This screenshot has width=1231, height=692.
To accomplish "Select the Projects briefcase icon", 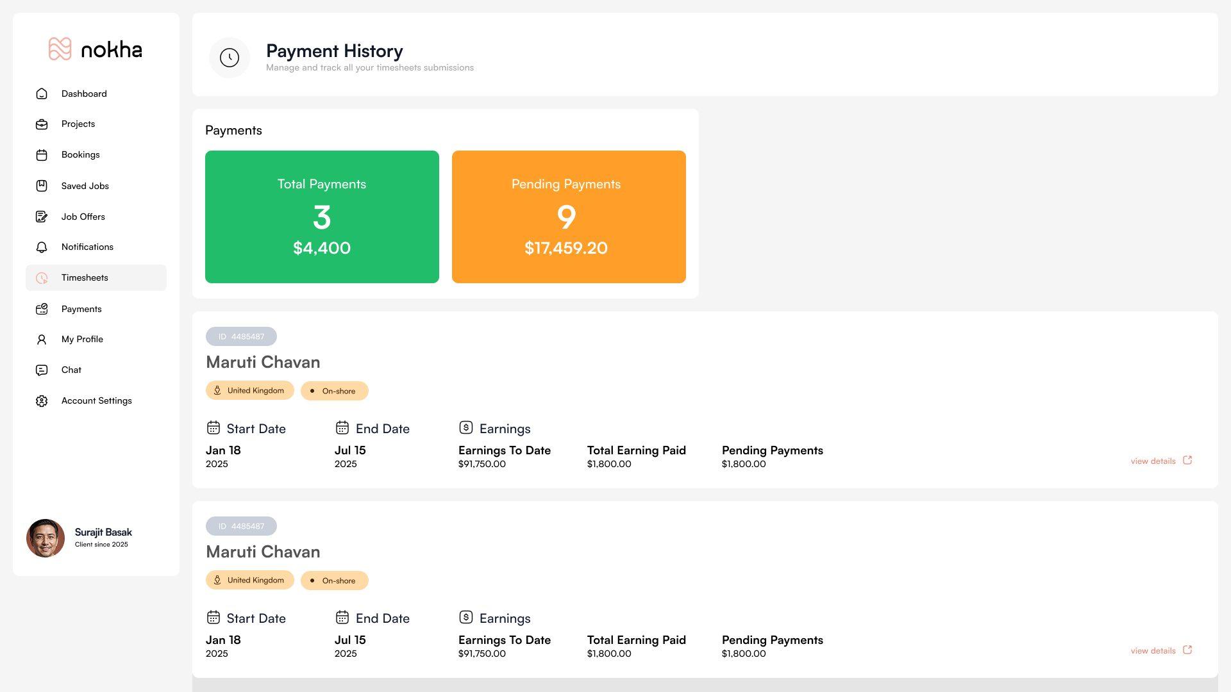I will click(42, 124).
